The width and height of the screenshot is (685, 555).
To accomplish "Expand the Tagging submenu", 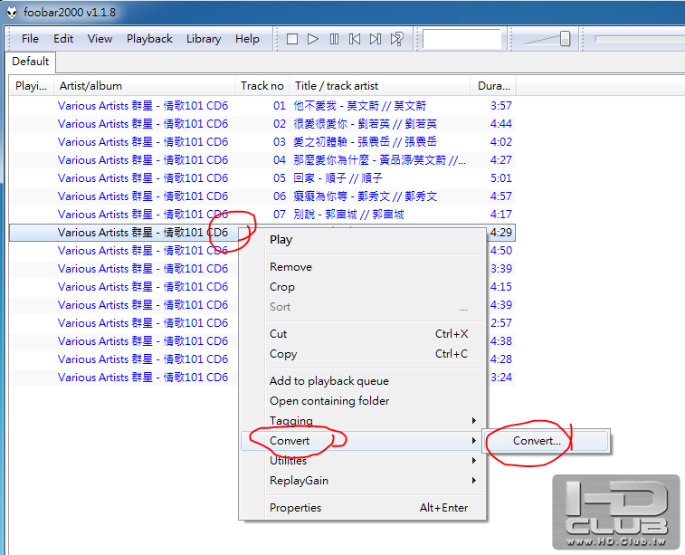I will [363, 421].
